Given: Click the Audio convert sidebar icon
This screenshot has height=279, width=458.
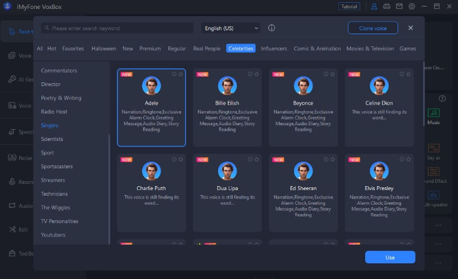Looking at the screenshot, I should (x=12, y=206).
